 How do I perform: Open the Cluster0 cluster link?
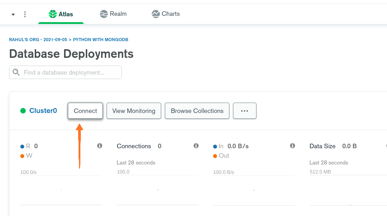tap(43, 111)
